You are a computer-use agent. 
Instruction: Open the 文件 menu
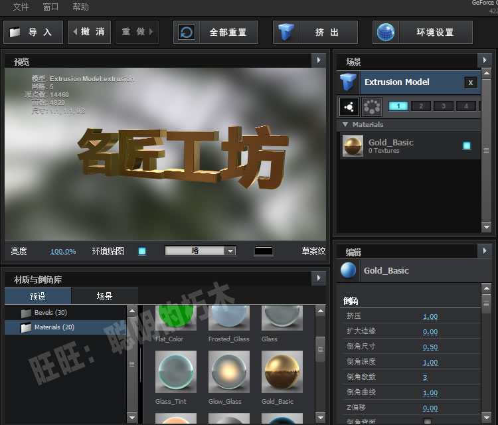pos(21,7)
